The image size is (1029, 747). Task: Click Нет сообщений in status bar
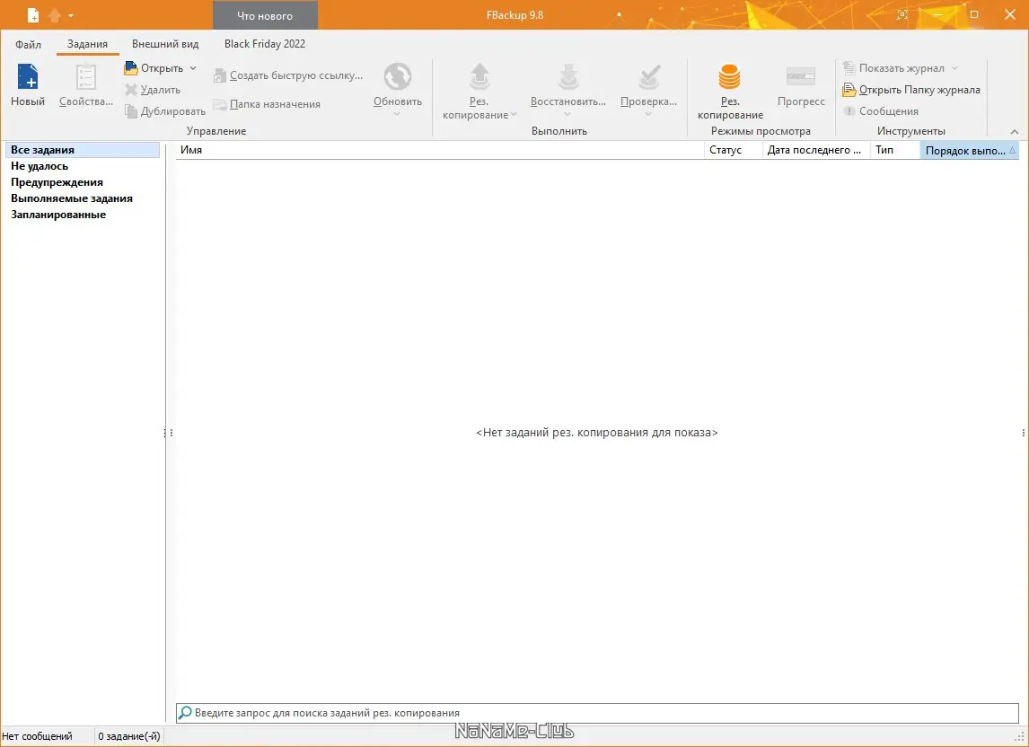(x=38, y=736)
